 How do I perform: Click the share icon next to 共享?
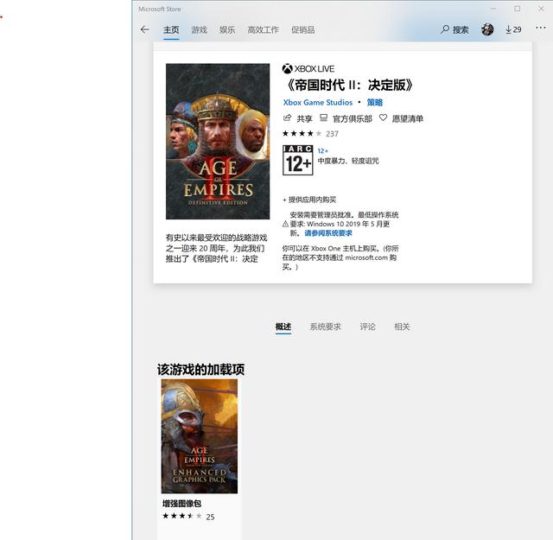click(287, 118)
